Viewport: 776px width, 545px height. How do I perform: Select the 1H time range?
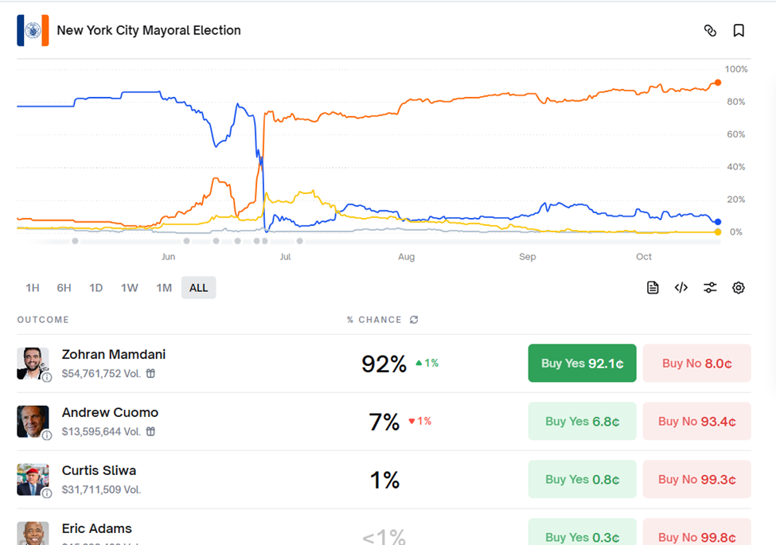(33, 288)
